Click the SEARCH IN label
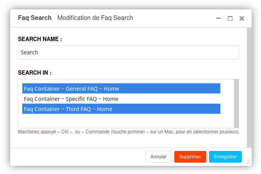Screen dimensions: 261x174 pos(35,73)
